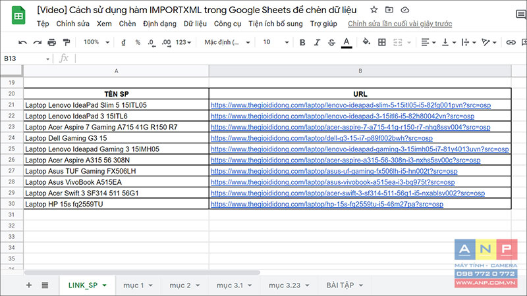The image size is (527, 296).
Task: Open the Chỉnh sửa menu
Action: 73,24
